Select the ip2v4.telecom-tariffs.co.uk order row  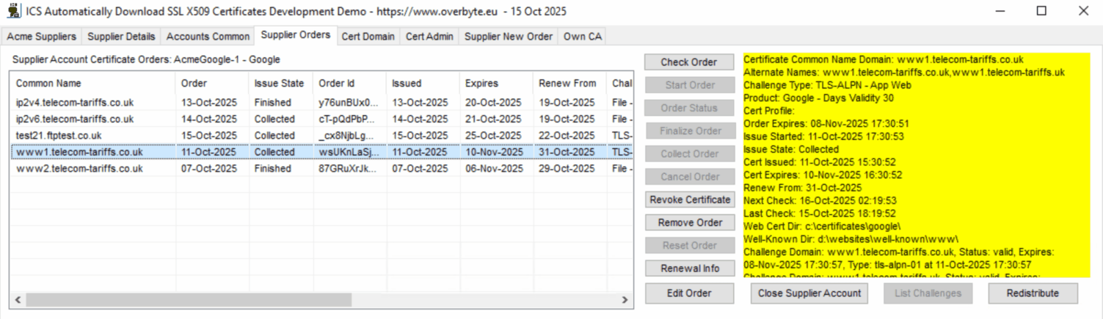pyautogui.click(x=75, y=103)
